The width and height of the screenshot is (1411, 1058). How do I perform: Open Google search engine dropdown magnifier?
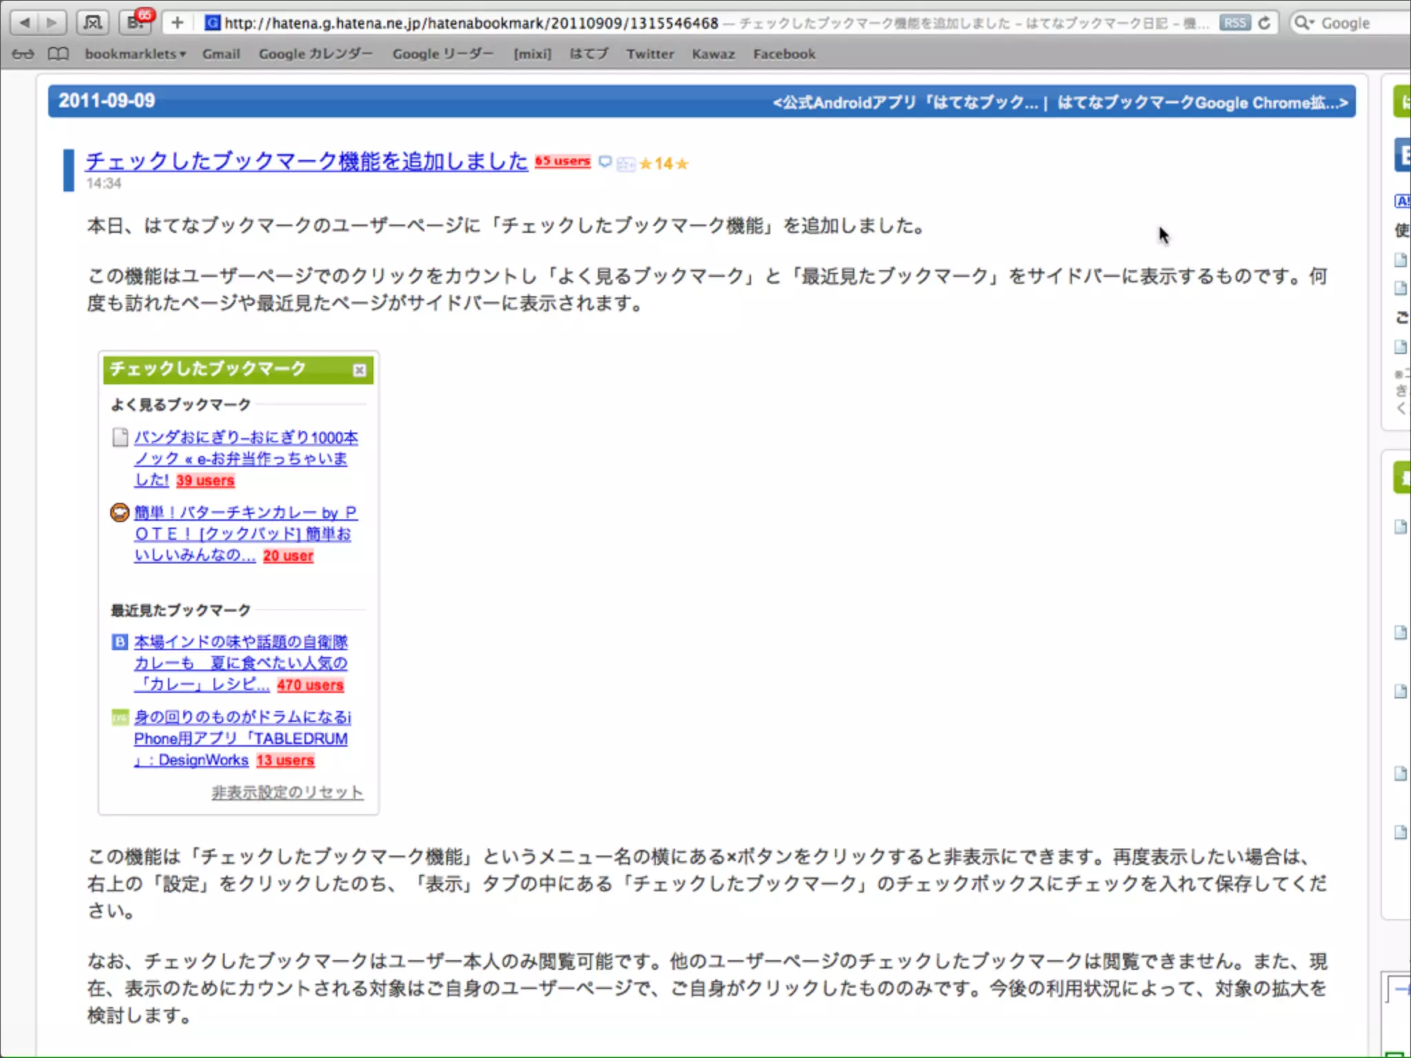1304,23
